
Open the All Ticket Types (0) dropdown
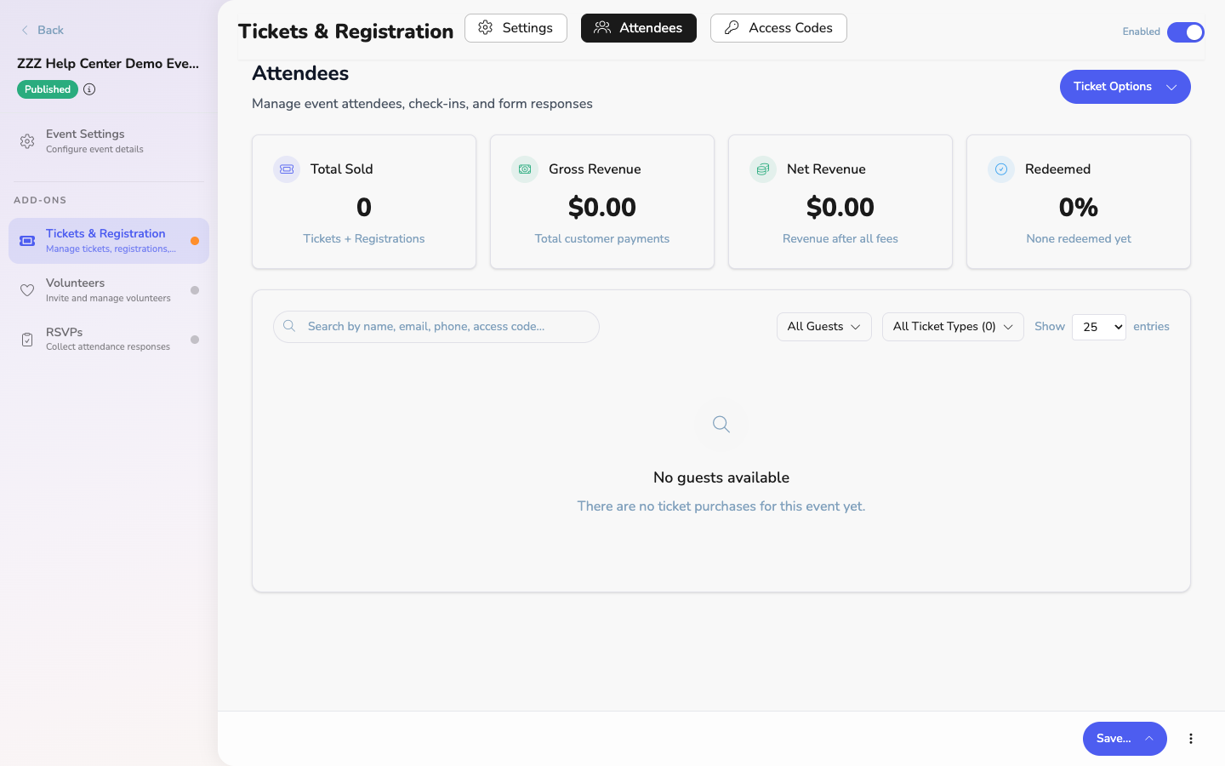[x=953, y=327]
